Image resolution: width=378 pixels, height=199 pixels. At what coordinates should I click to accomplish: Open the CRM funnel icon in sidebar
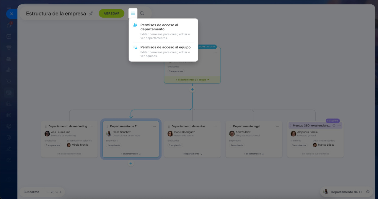click(9, 47)
